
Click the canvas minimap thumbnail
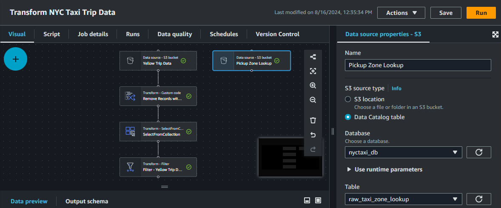[x=290, y=157]
